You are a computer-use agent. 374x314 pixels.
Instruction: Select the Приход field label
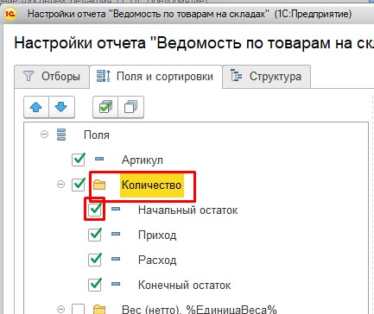(157, 235)
